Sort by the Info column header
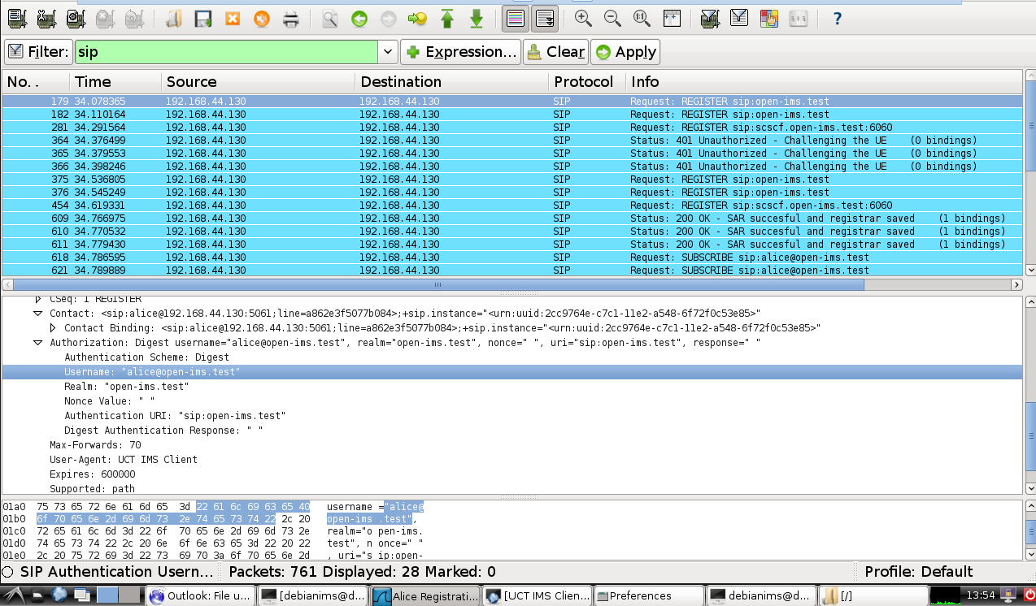The width and height of the screenshot is (1036, 606). coord(824,82)
